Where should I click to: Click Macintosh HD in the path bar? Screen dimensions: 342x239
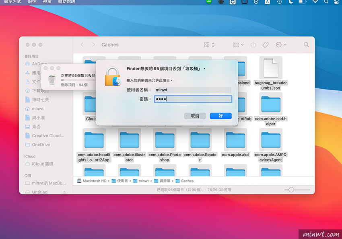92,181
